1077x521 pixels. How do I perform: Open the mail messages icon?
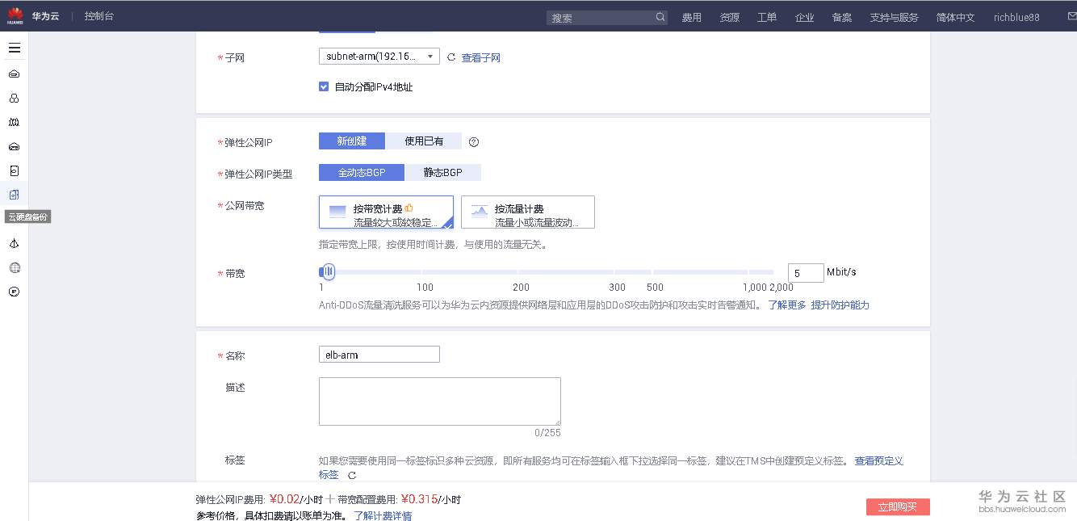coord(1071,16)
